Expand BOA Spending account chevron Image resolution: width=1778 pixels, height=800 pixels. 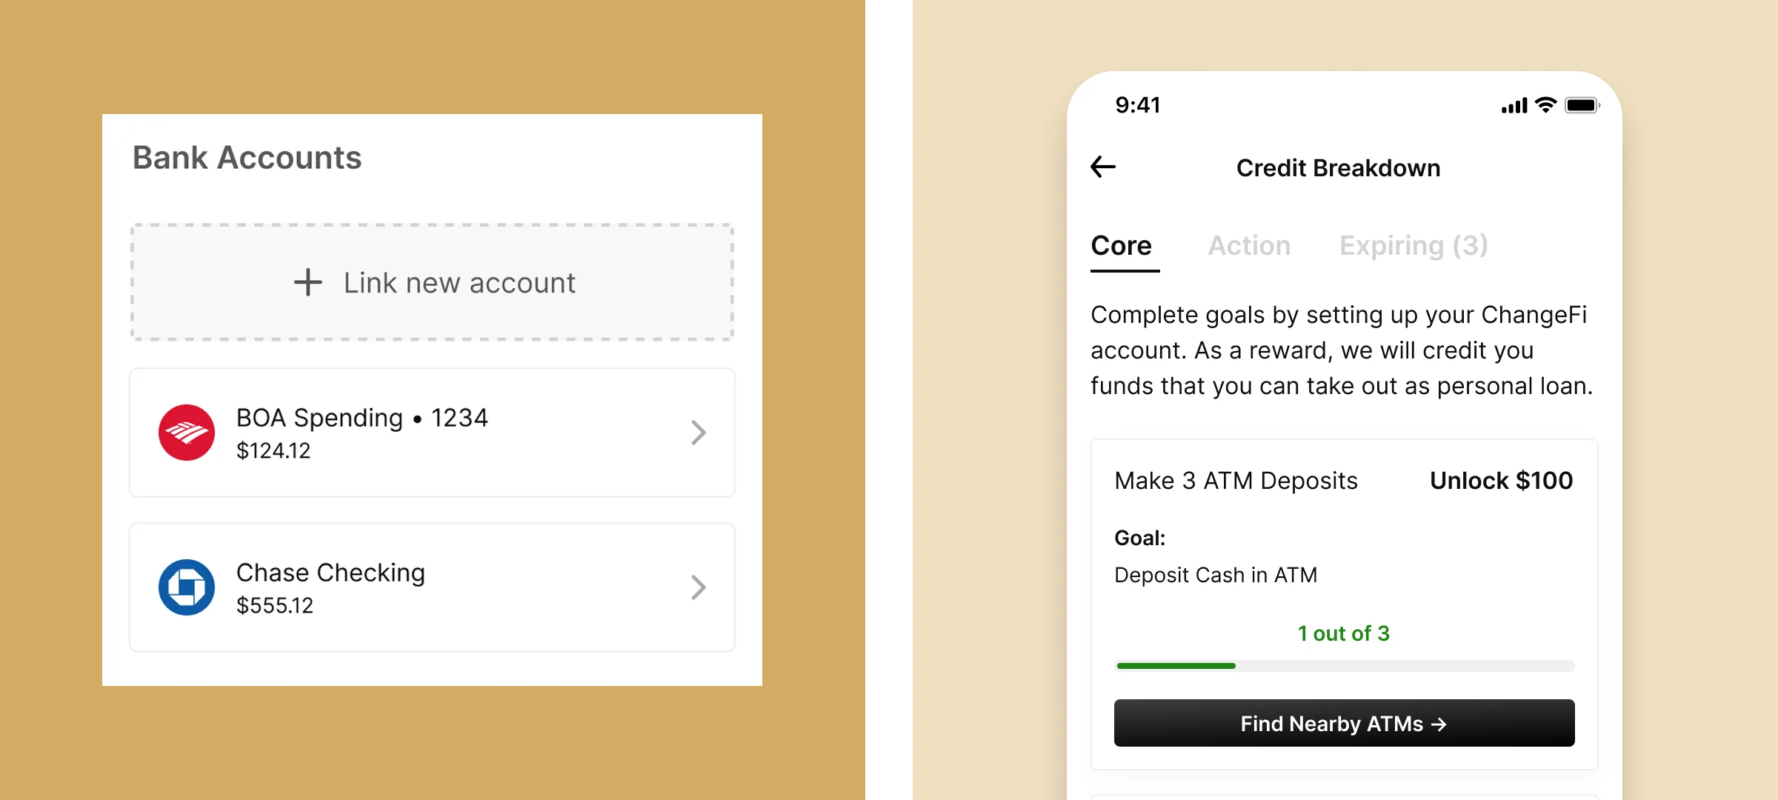click(698, 433)
